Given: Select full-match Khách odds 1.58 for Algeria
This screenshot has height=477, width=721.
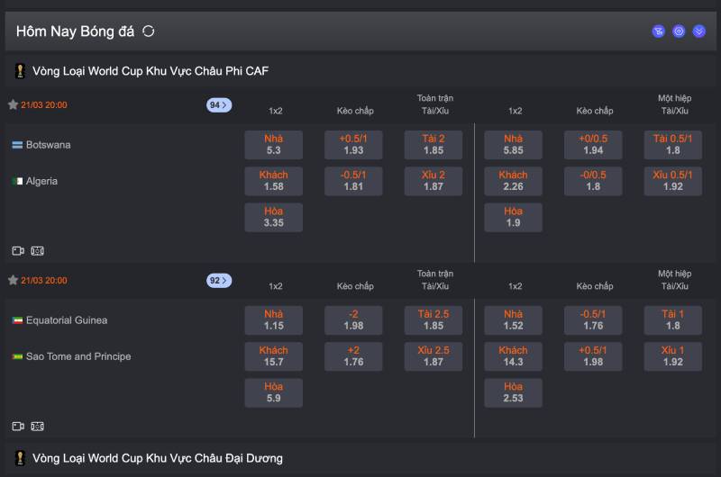Looking at the screenshot, I should tap(274, 181).
